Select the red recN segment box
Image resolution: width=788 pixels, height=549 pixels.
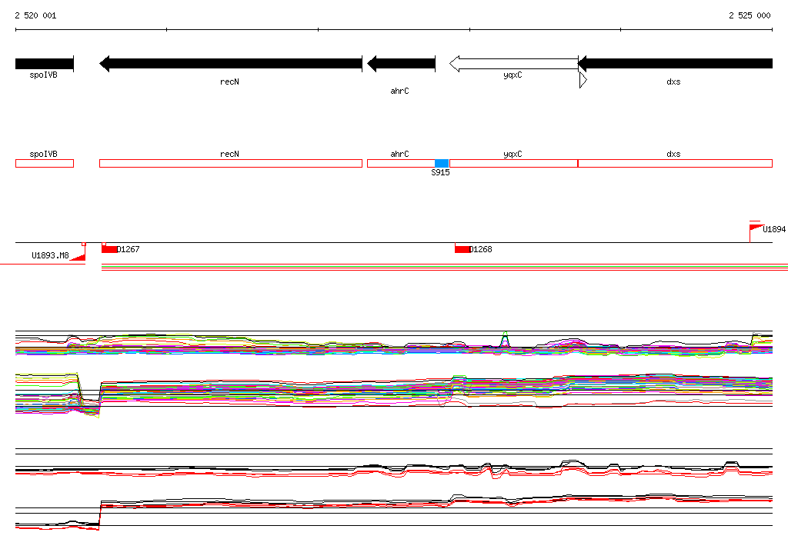(231, 163)
